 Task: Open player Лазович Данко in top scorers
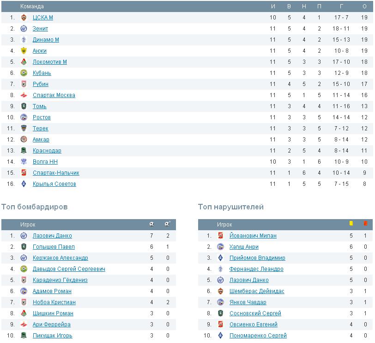point(52,236)
